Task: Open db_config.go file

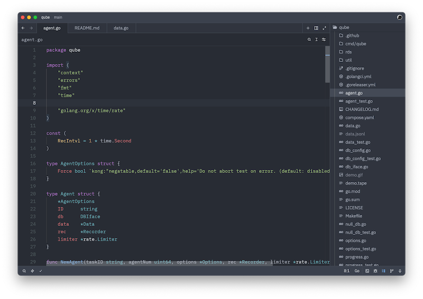Action: point(367,150)
